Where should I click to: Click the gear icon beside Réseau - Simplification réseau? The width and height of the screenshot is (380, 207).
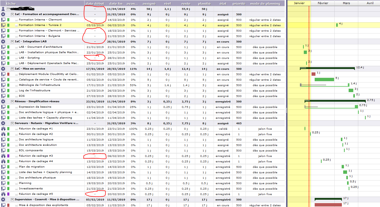coord(3,101)
